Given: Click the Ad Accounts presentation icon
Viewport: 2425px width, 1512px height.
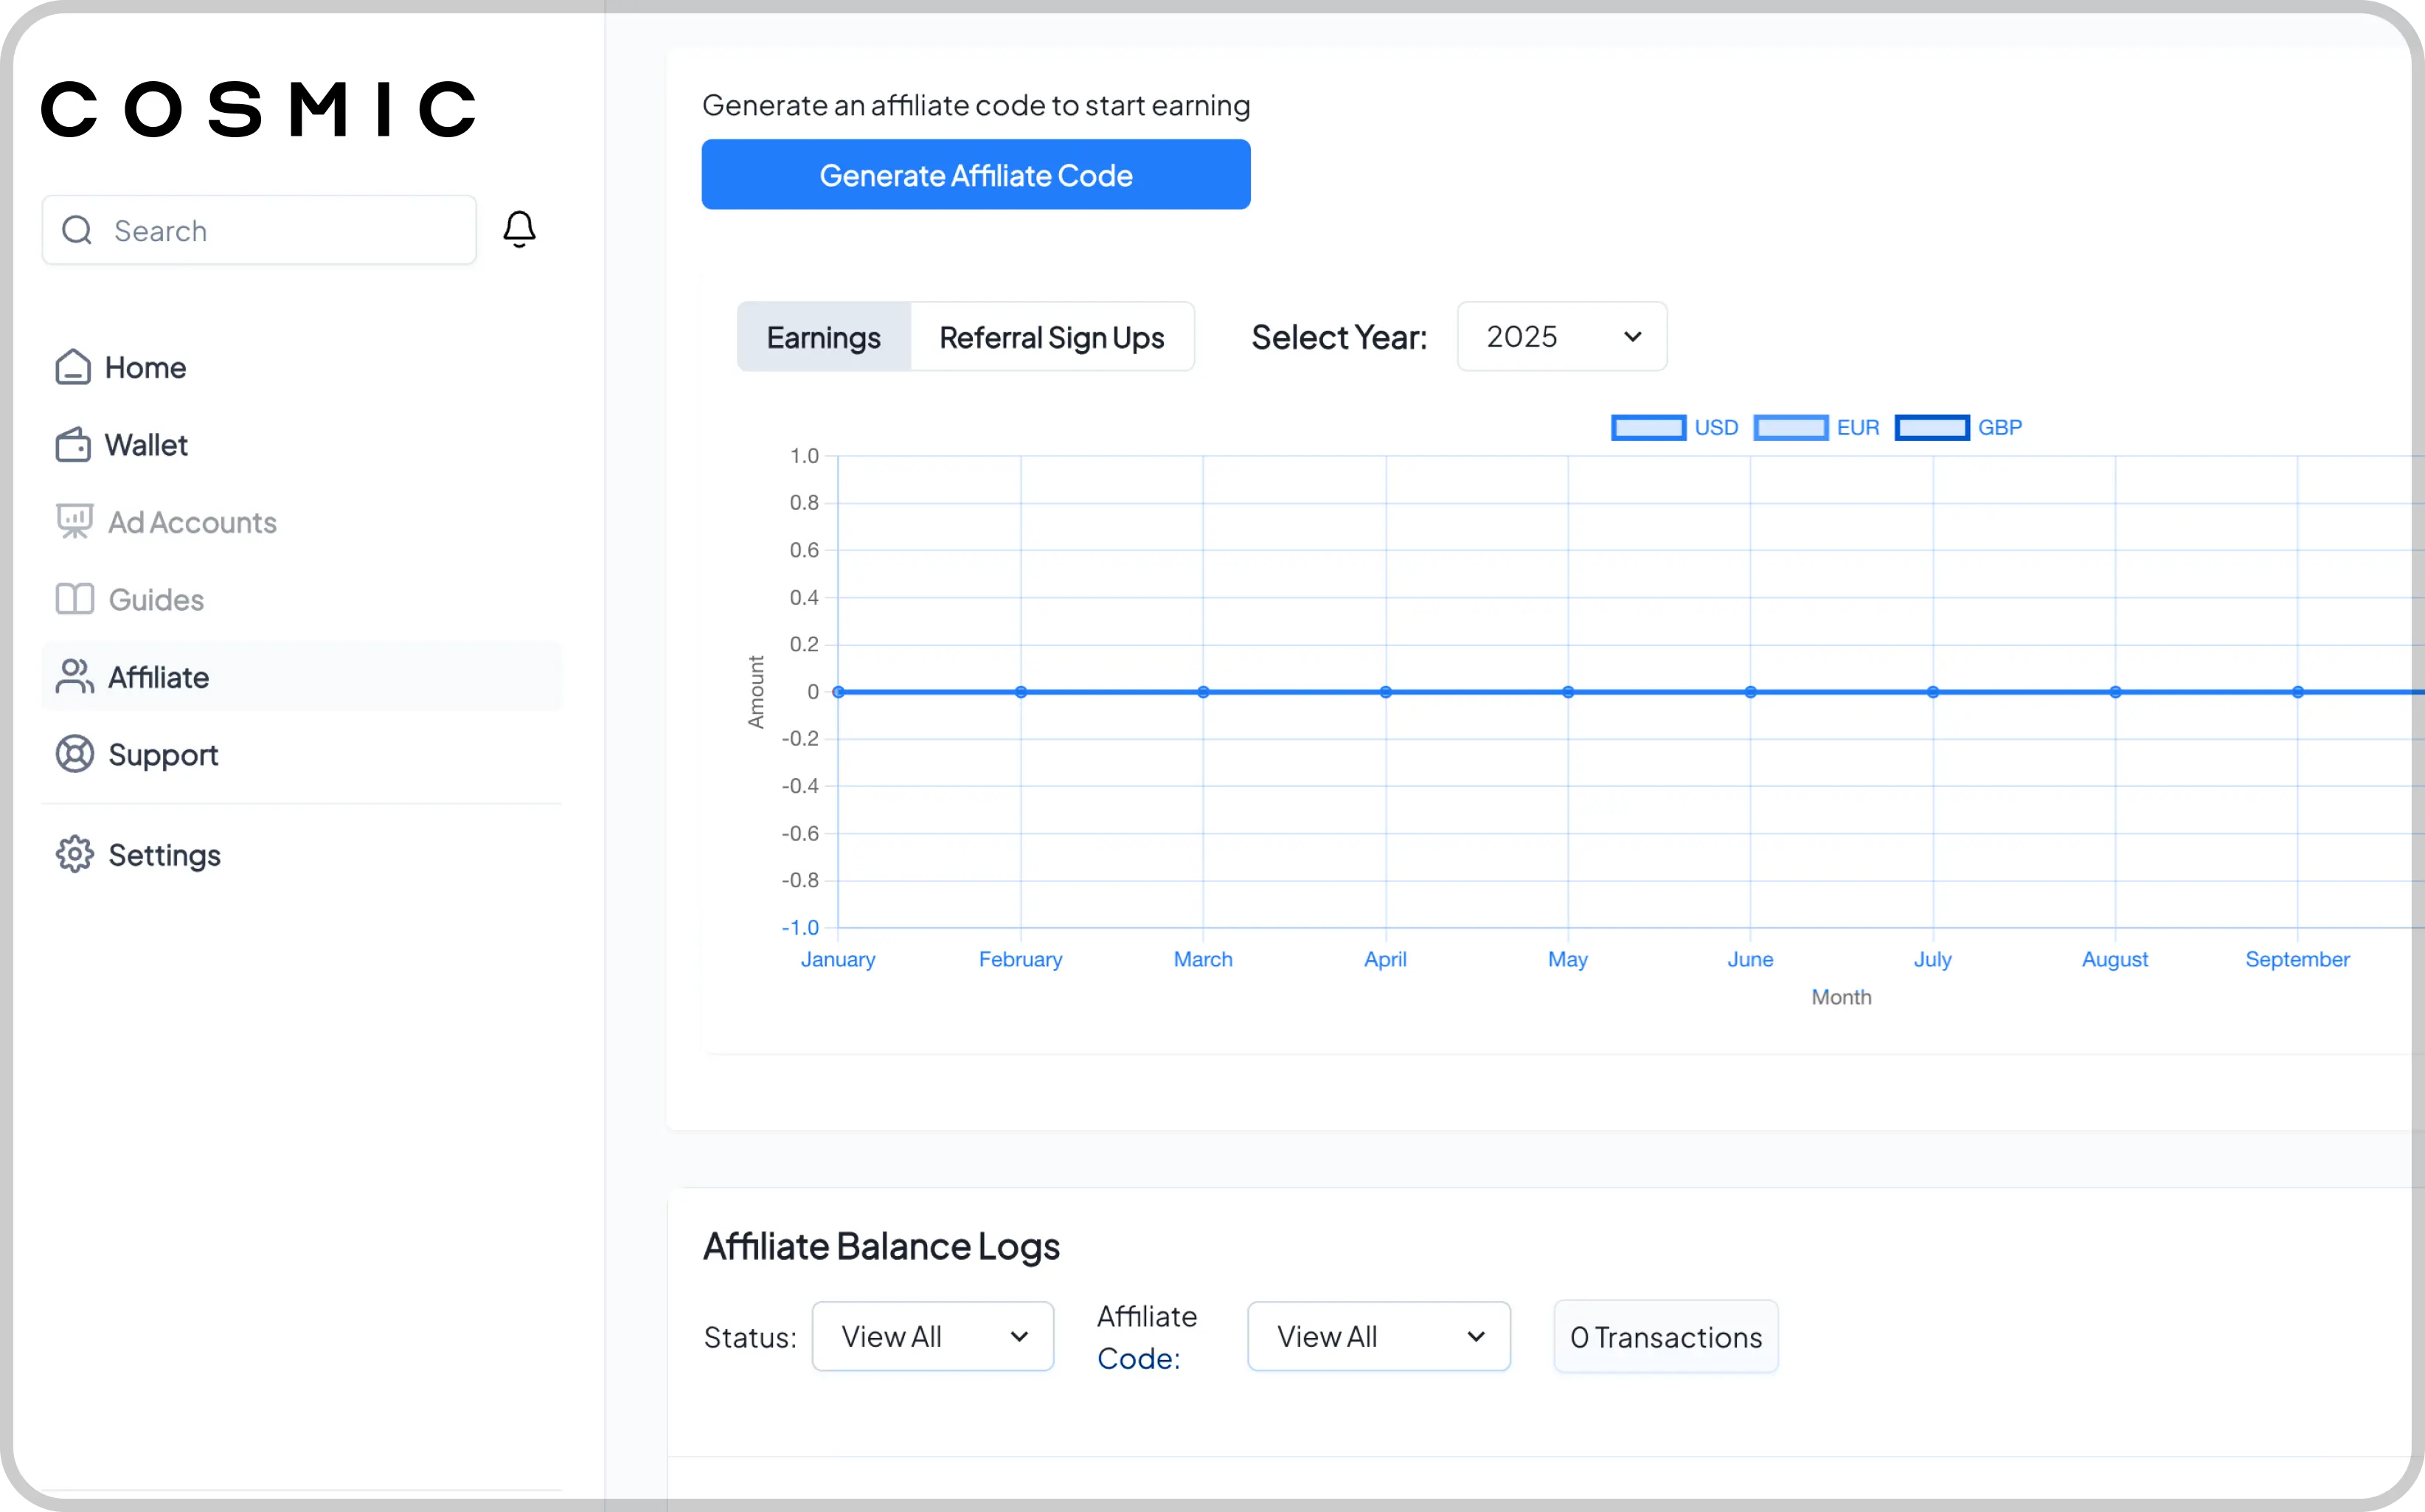Looking at the screenshot, I should [74, 521].
